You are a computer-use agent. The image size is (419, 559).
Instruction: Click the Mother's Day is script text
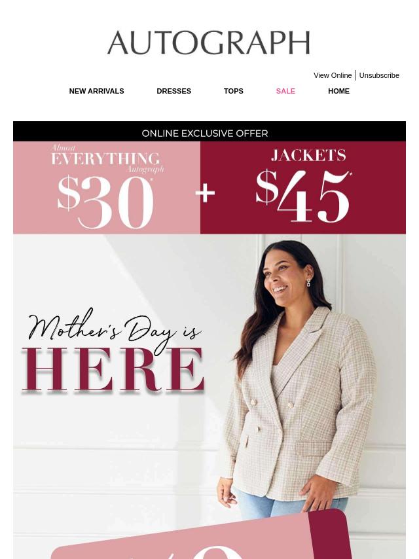[x=114, y=329]
